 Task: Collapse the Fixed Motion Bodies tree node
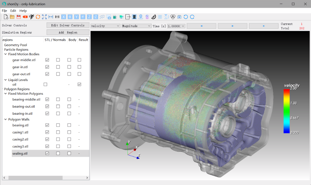(x=6, y=54)
